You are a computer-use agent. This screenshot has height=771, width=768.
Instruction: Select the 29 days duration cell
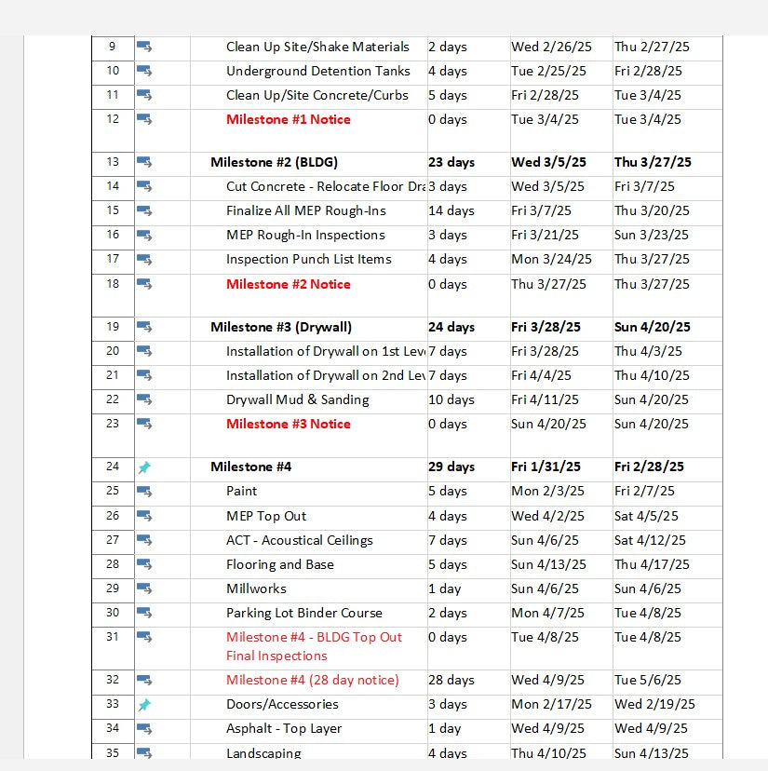[451, 467]
